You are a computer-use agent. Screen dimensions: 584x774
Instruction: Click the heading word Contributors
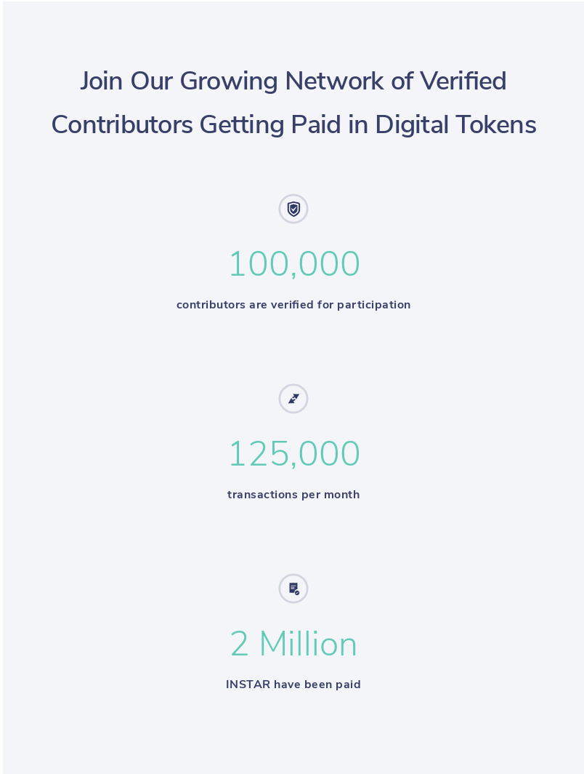pyautogui.click(x=122, y=124)
